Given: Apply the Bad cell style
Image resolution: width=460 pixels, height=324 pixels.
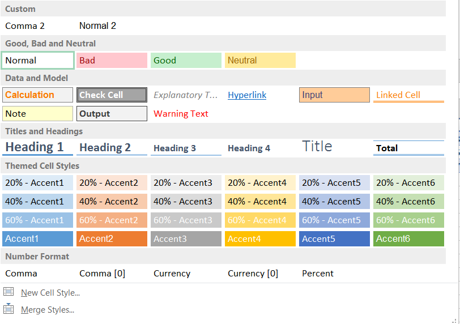Looking at the screenshot, I should [112, 61].
